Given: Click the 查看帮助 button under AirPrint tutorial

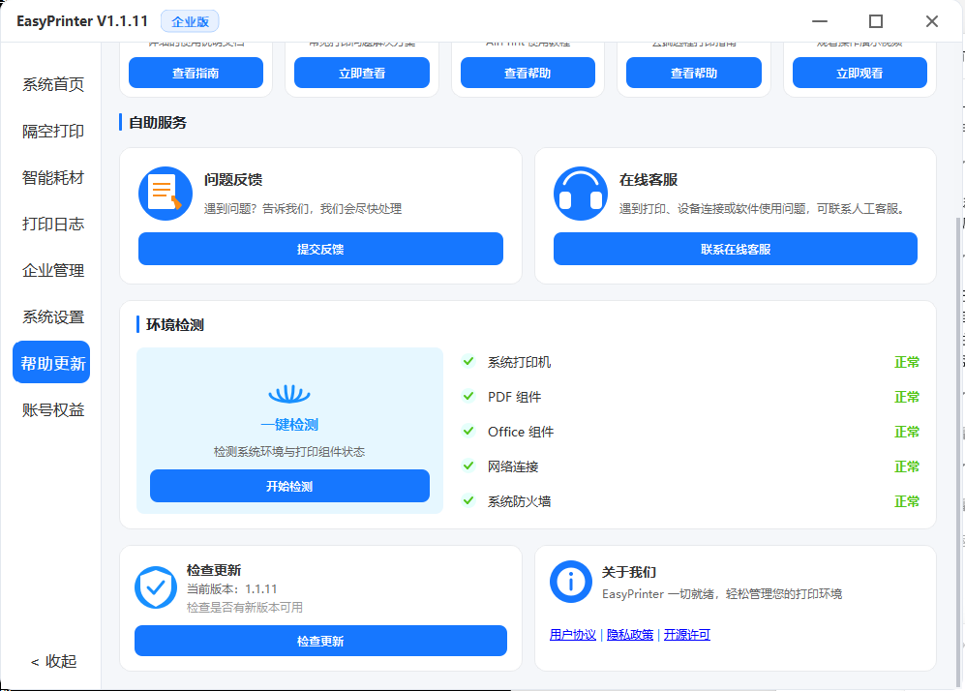Looking at the screenshot, I should tap(528, 73).
